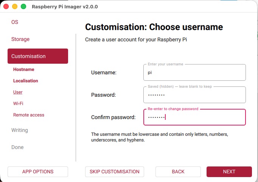The height and width of the screenshot is (182, 258).
Task: Open APP OPTIONS
Action: [x=38, y=172]
